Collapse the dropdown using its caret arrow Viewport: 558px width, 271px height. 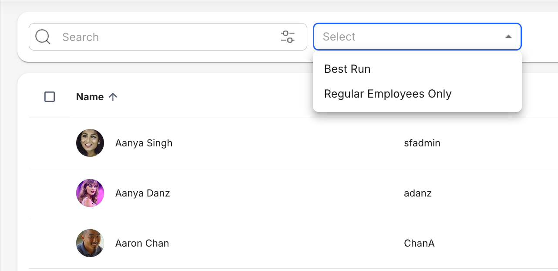point(508,37)
